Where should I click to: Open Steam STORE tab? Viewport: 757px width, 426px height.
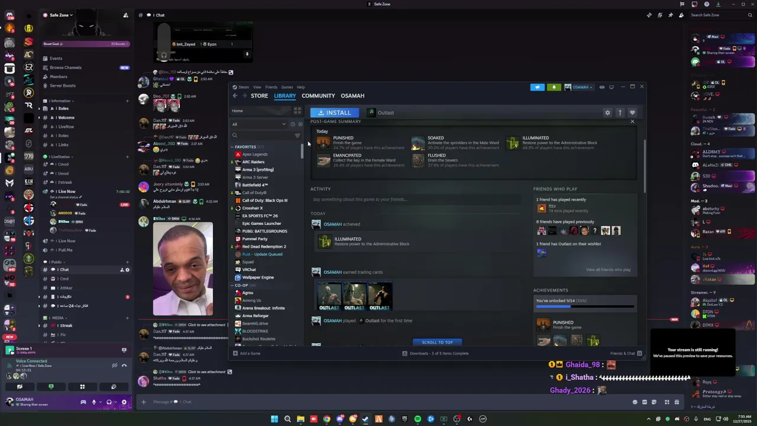tap(260, 96)
